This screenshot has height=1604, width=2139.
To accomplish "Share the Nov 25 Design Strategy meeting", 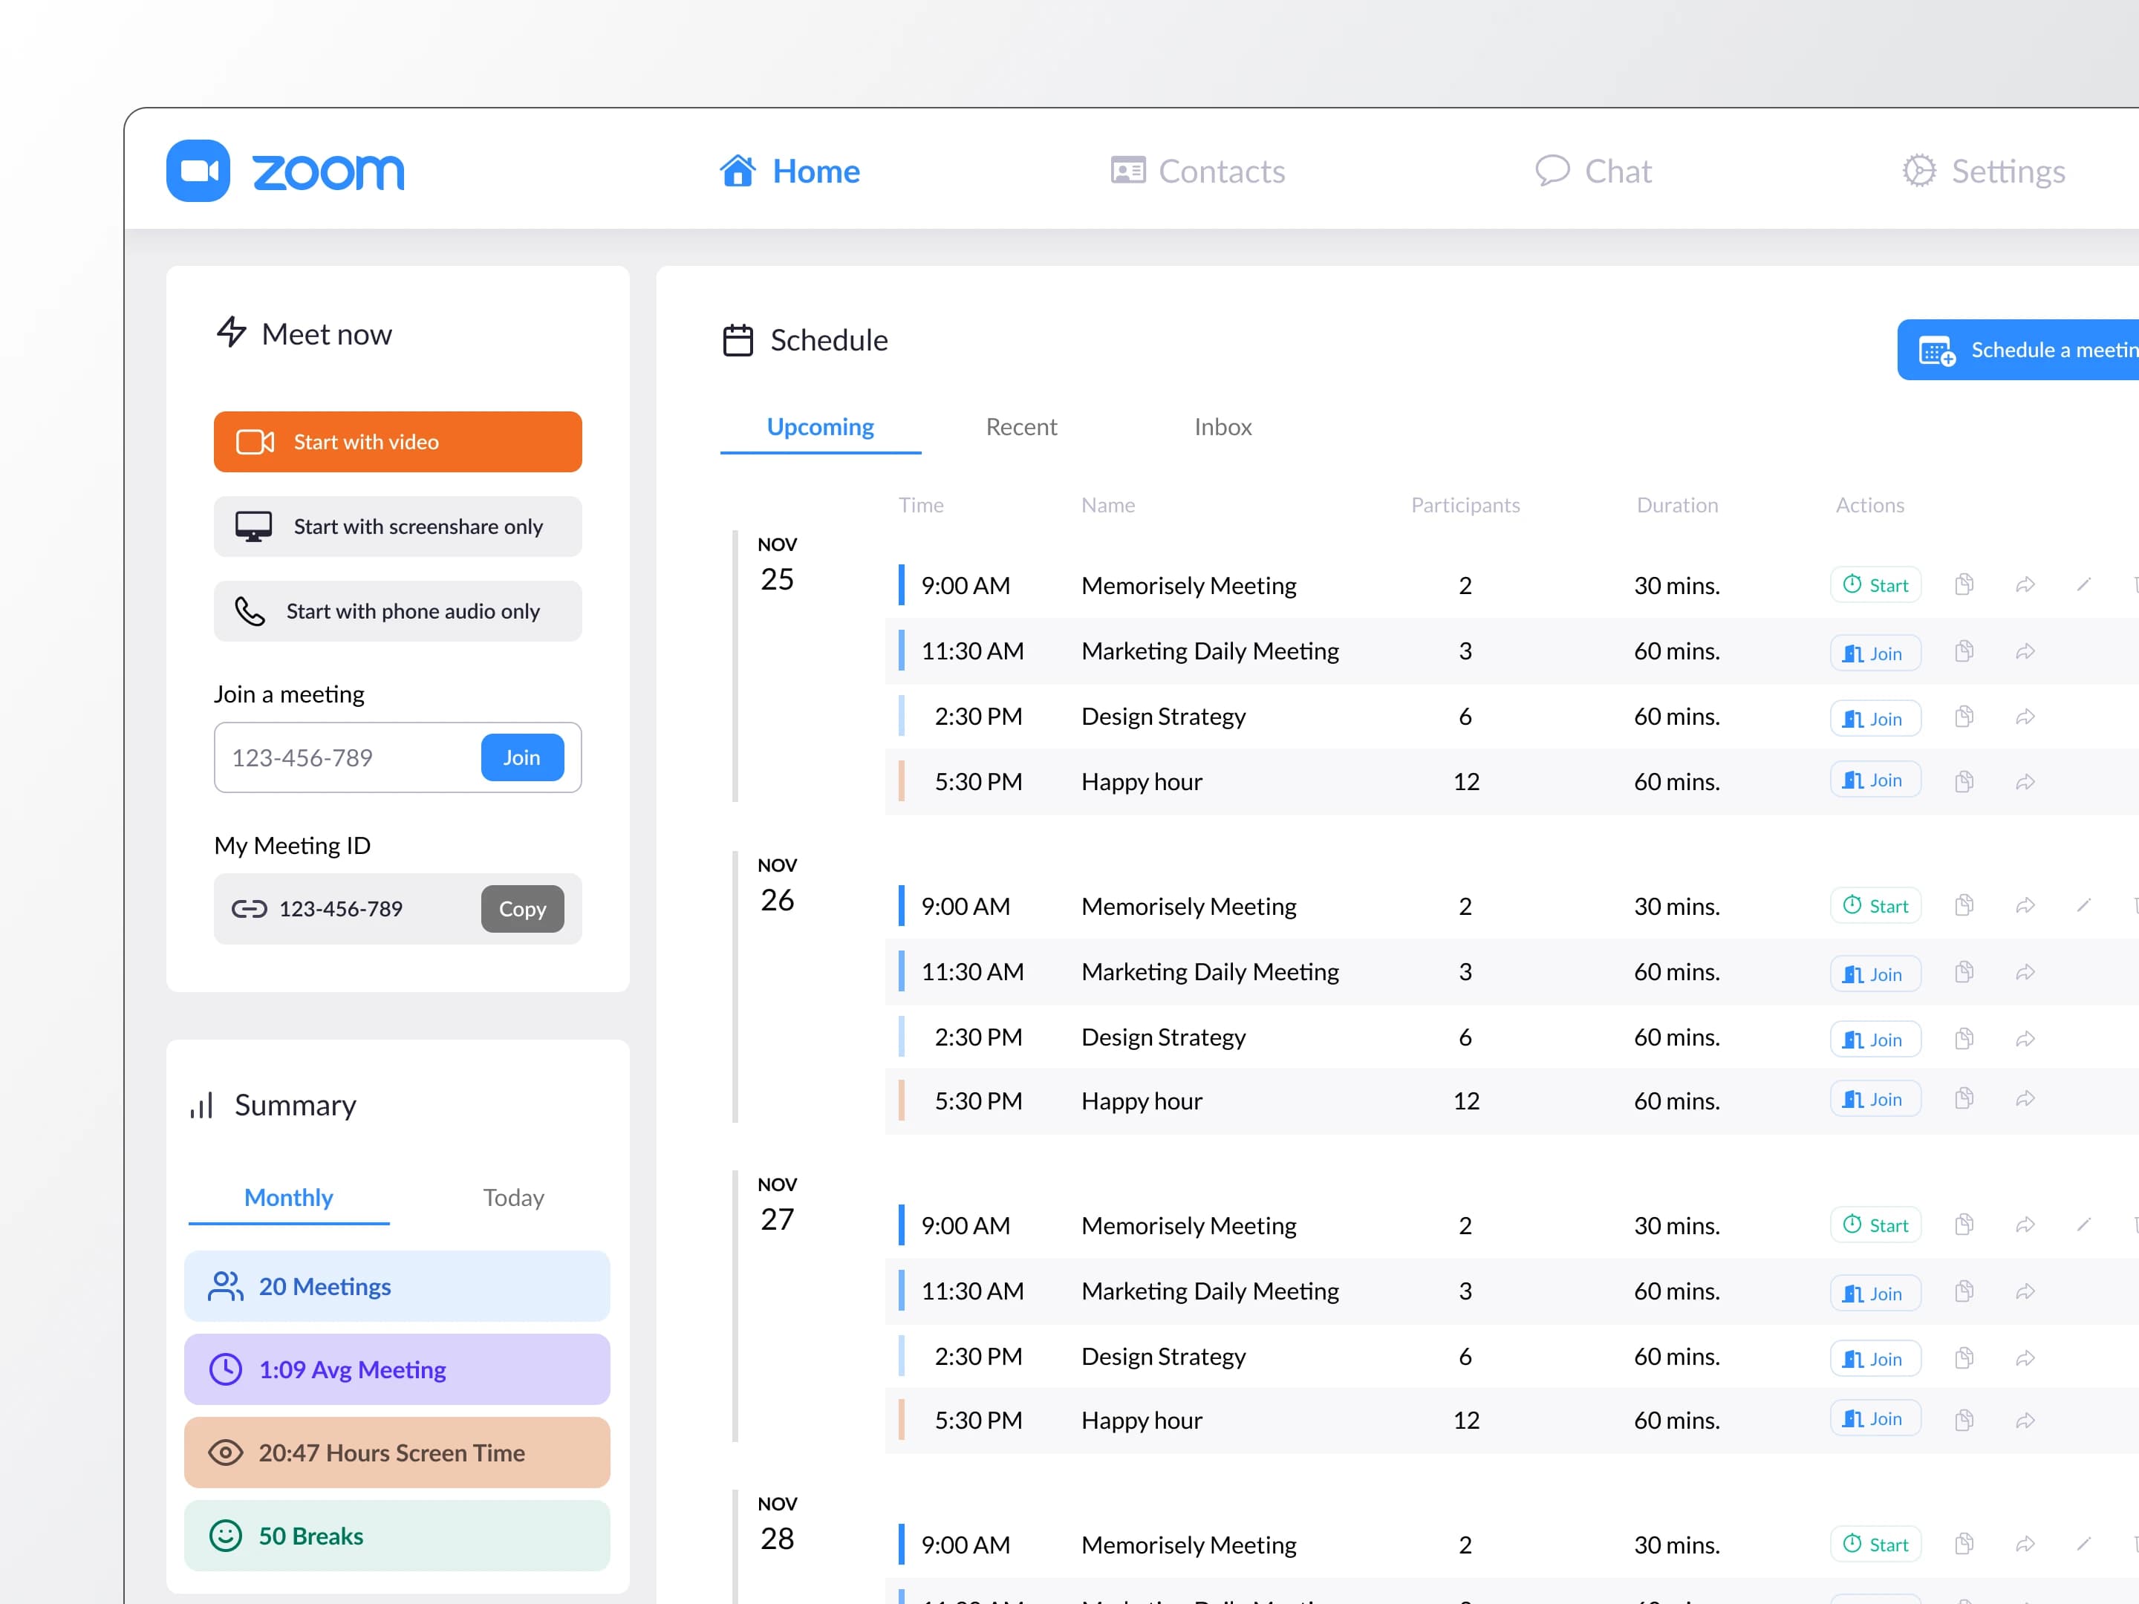I will [x=2025, y=717].
